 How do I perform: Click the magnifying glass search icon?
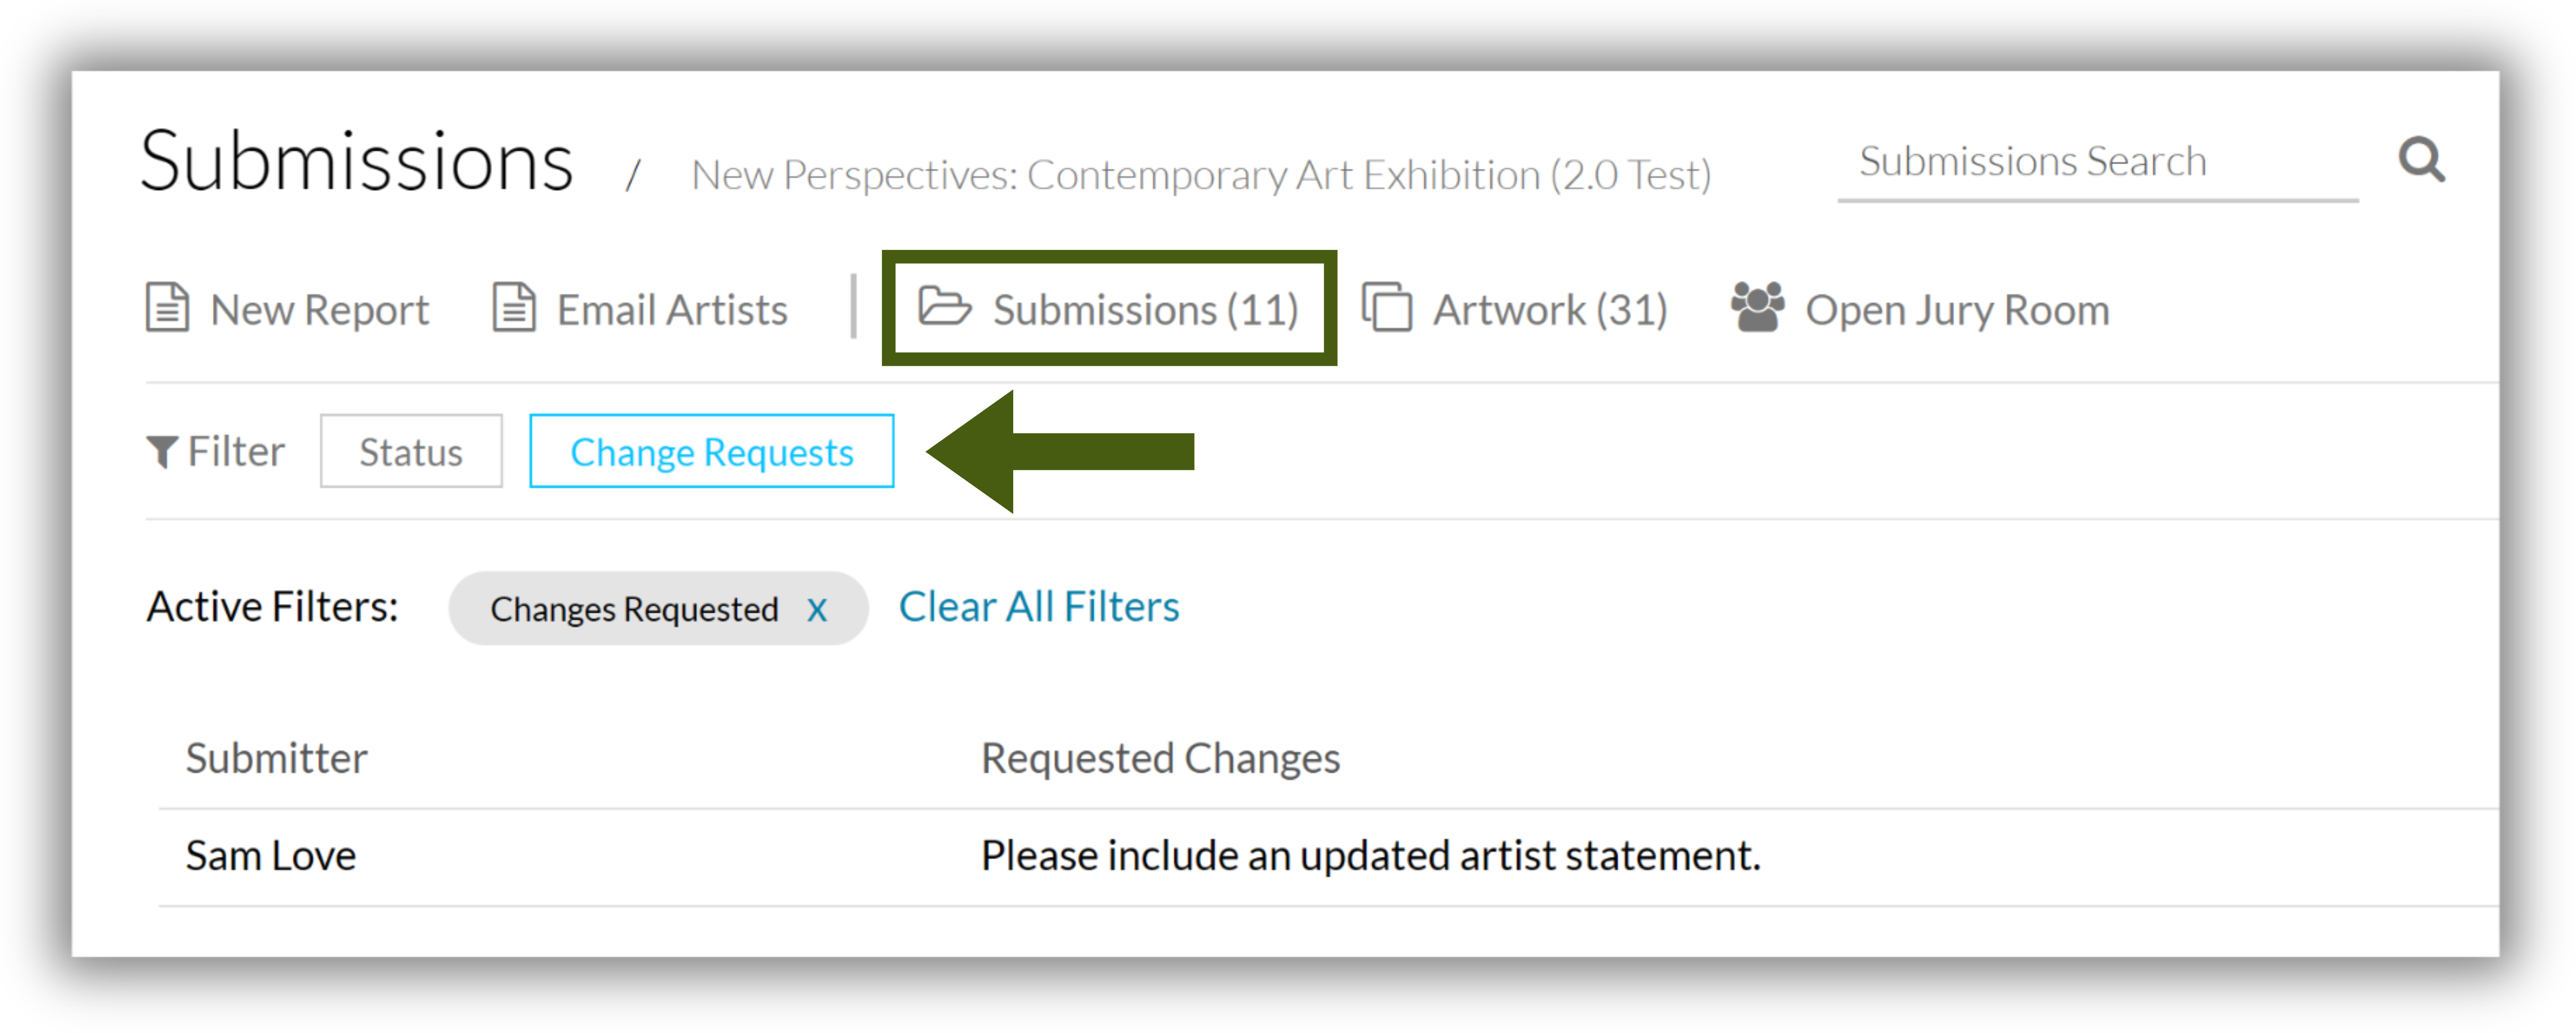pyautogui.click(x=2421, y=160)
